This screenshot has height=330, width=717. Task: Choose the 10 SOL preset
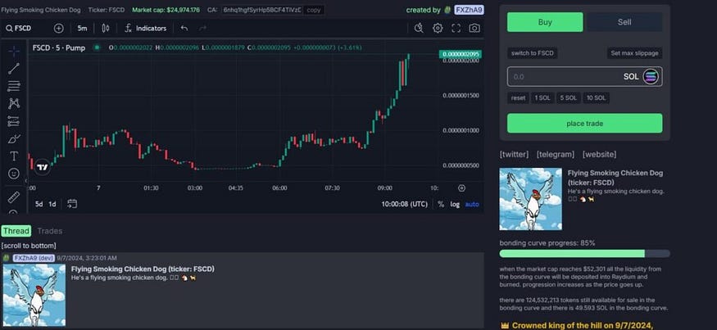coord(596,97)
